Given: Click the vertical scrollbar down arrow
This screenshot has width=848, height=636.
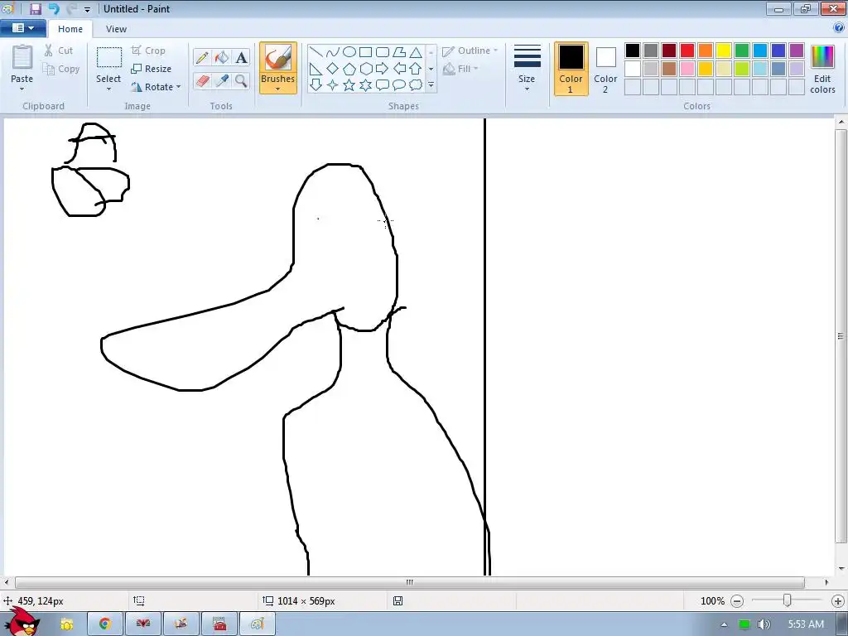Looking at the screenshot, I should (841, 568).
